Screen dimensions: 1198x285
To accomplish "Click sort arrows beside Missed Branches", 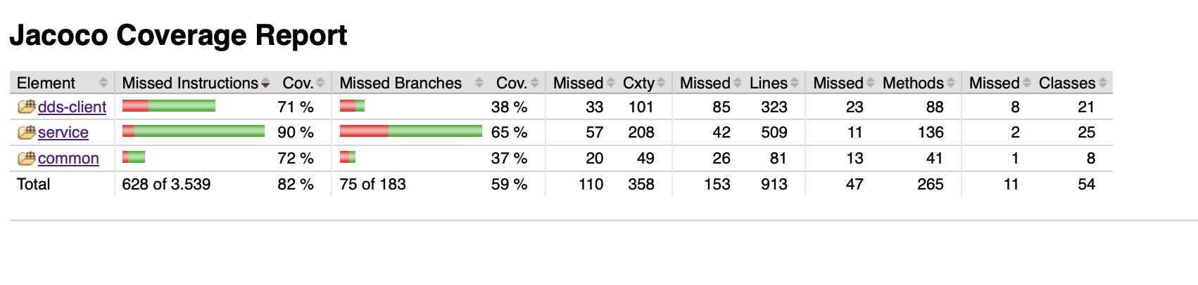I will point(479,83).
